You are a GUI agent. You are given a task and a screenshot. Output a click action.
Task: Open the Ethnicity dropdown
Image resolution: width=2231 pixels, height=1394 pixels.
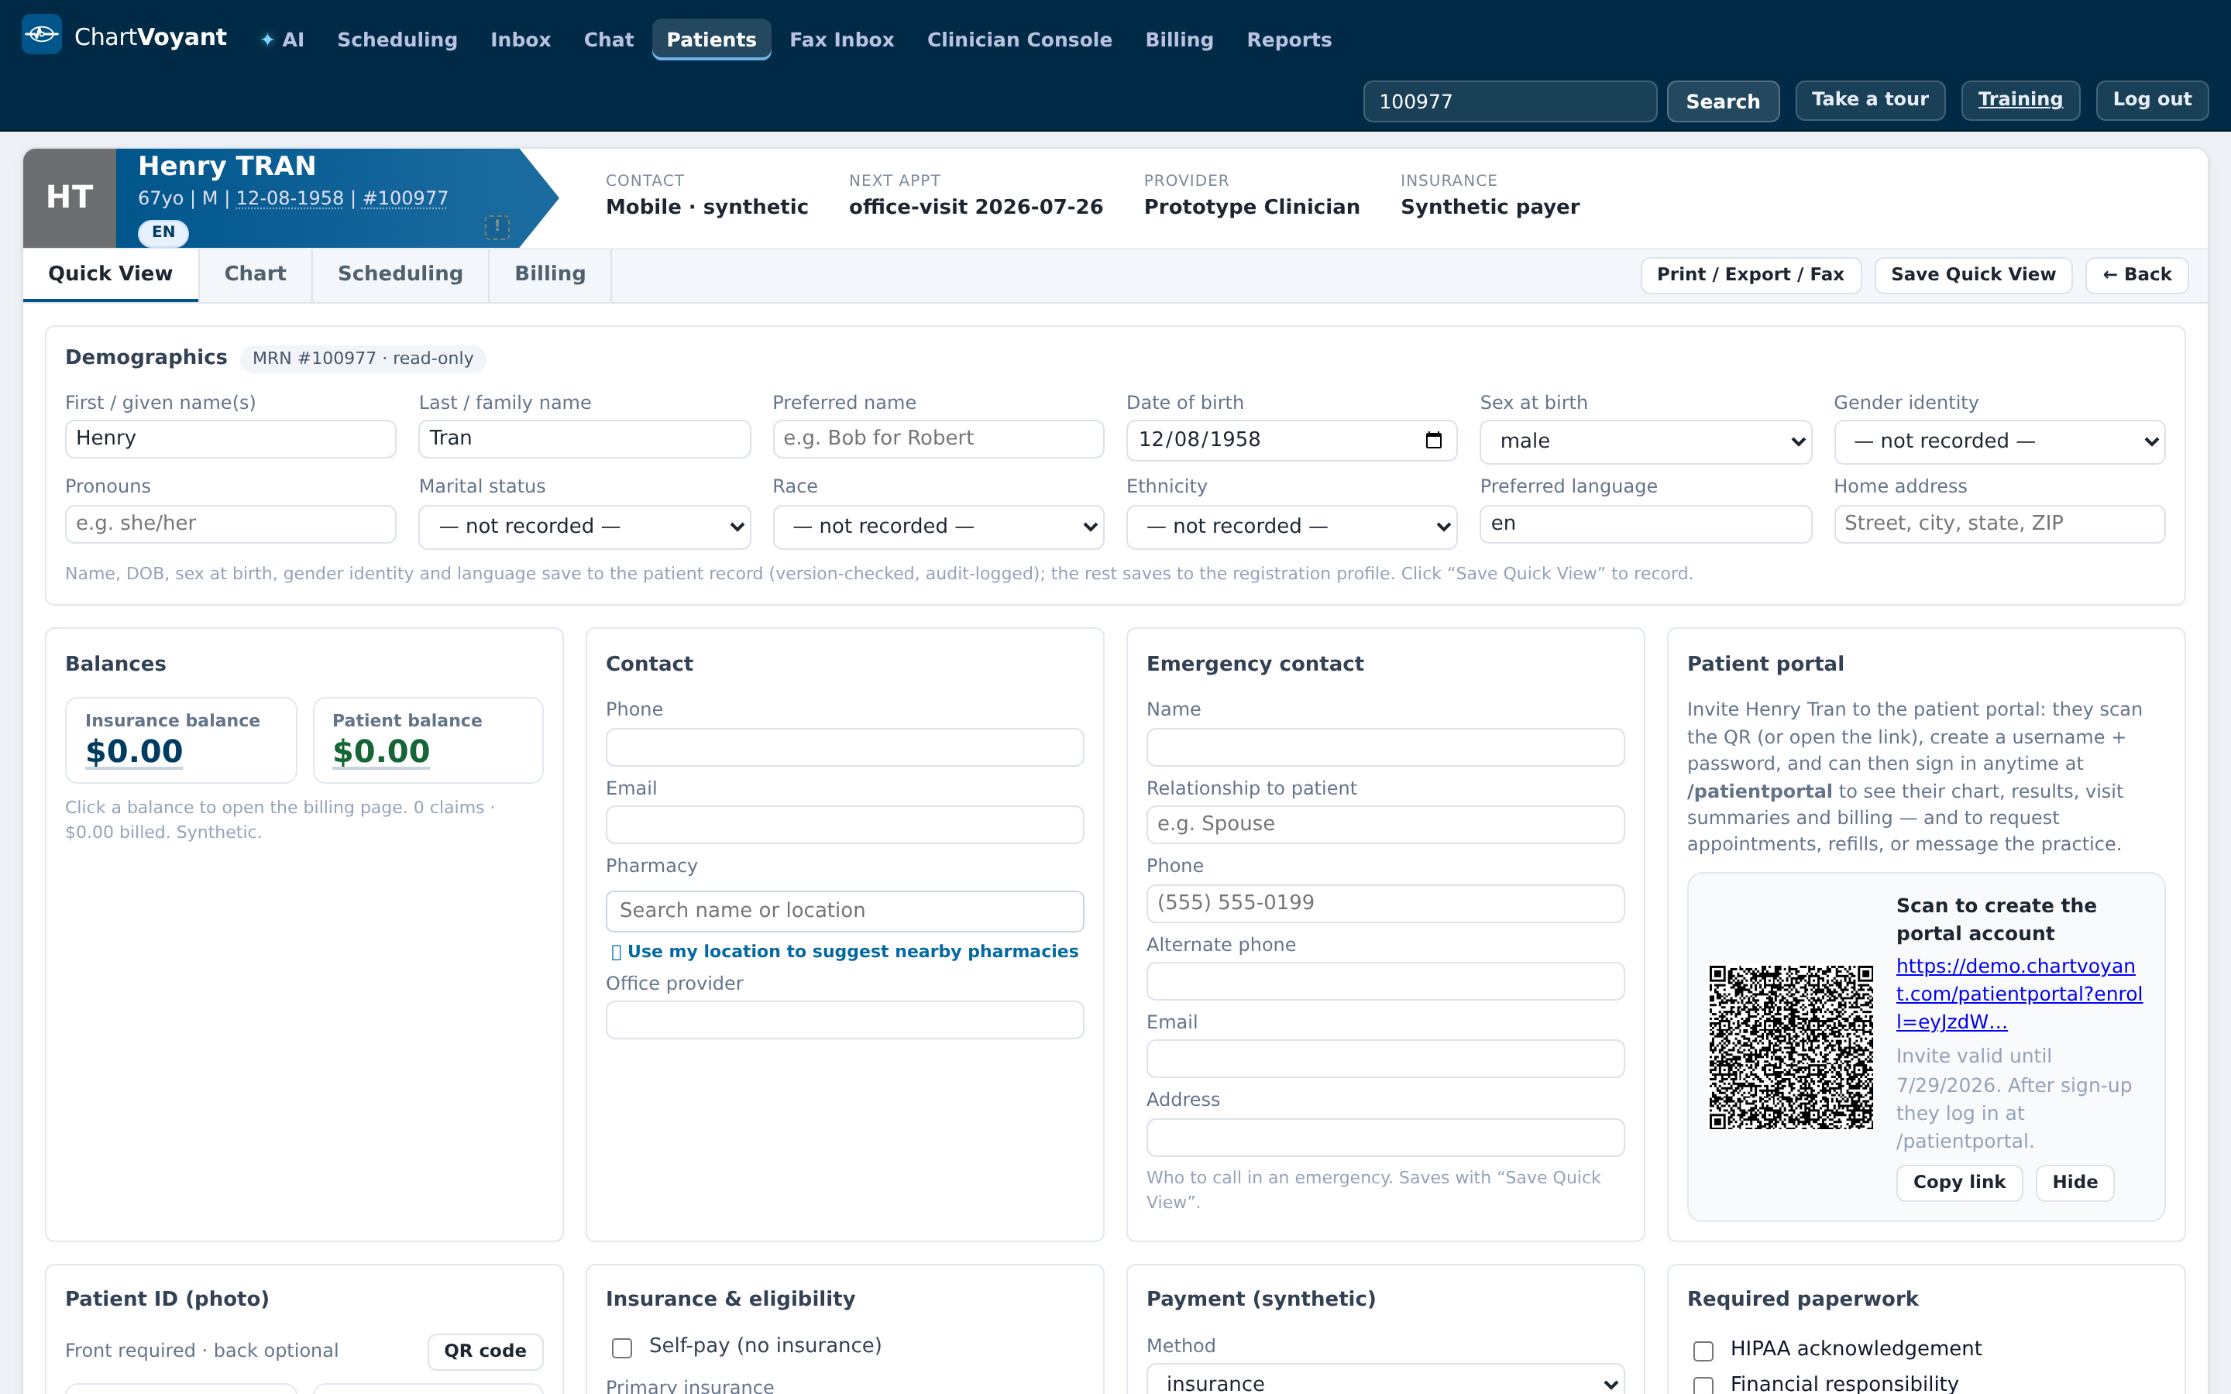pos(1291,527)
